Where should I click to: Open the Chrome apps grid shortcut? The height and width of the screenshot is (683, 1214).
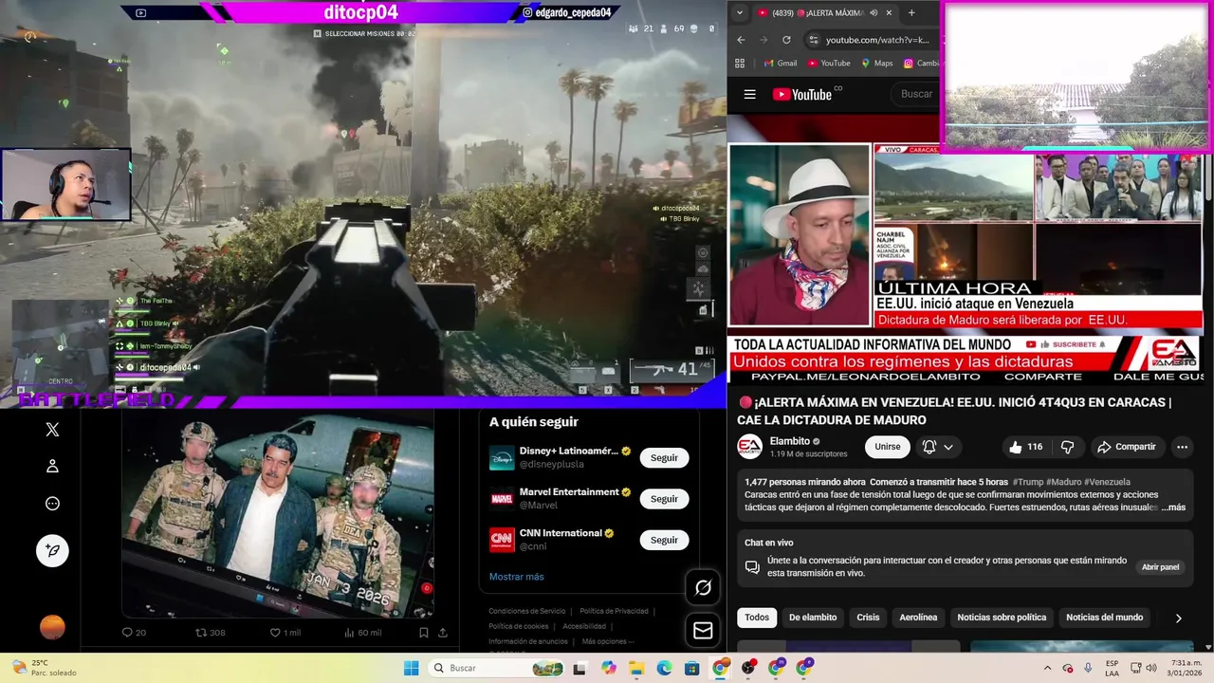click(x=741, y=64)
